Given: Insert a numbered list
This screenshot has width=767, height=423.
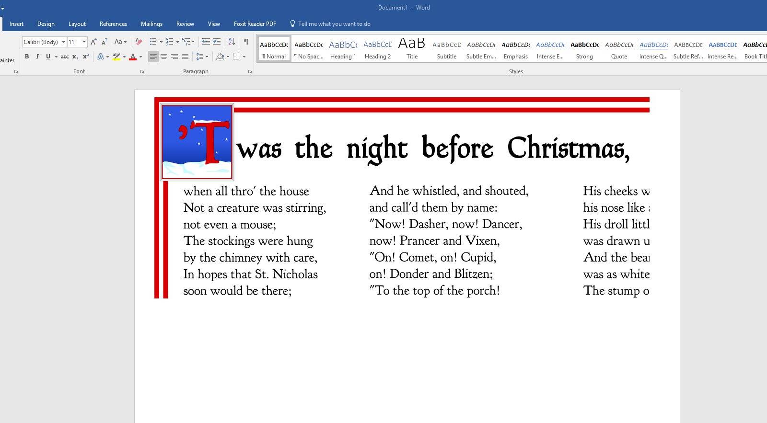Looking at the screenshot, I should (x=169, y=42).
